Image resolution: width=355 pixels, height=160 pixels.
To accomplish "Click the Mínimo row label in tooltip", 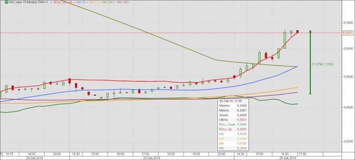I will pos(224,111).
